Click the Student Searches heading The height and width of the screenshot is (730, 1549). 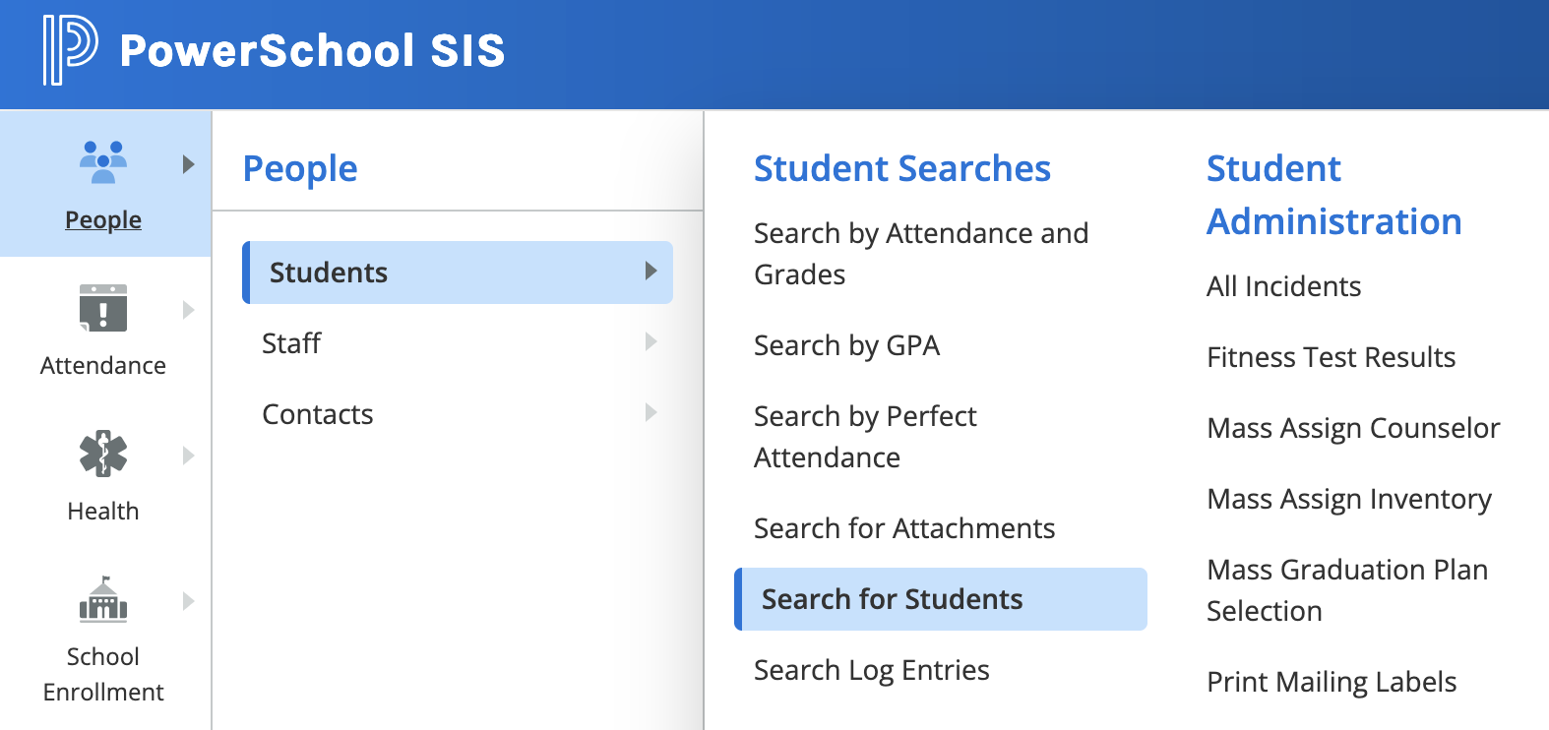pyautogui.click(x=902, y=168)
